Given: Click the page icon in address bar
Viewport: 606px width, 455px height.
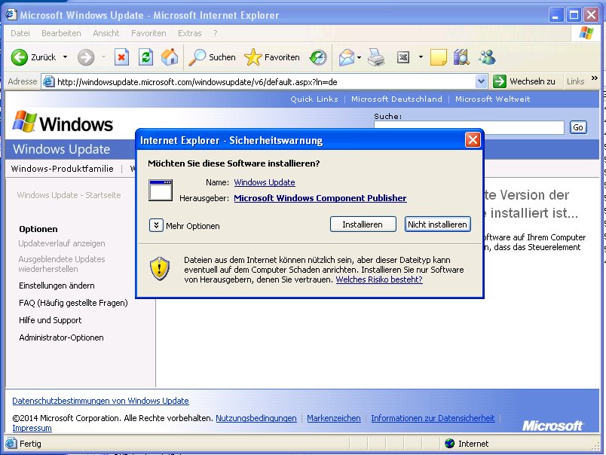Looking at the screenshot, I should [48, 82].
